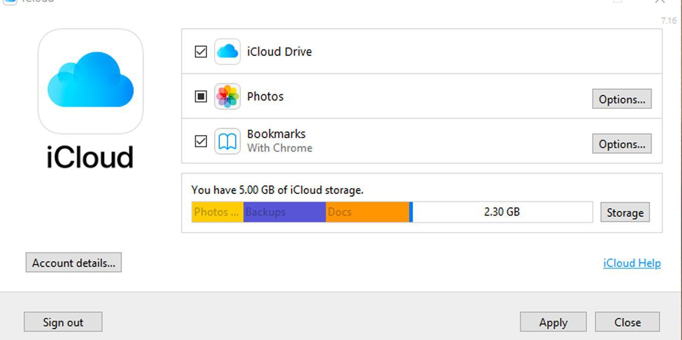Click the large iCloud logo
The height and width of the screenshot is (340, 682).
90,81
